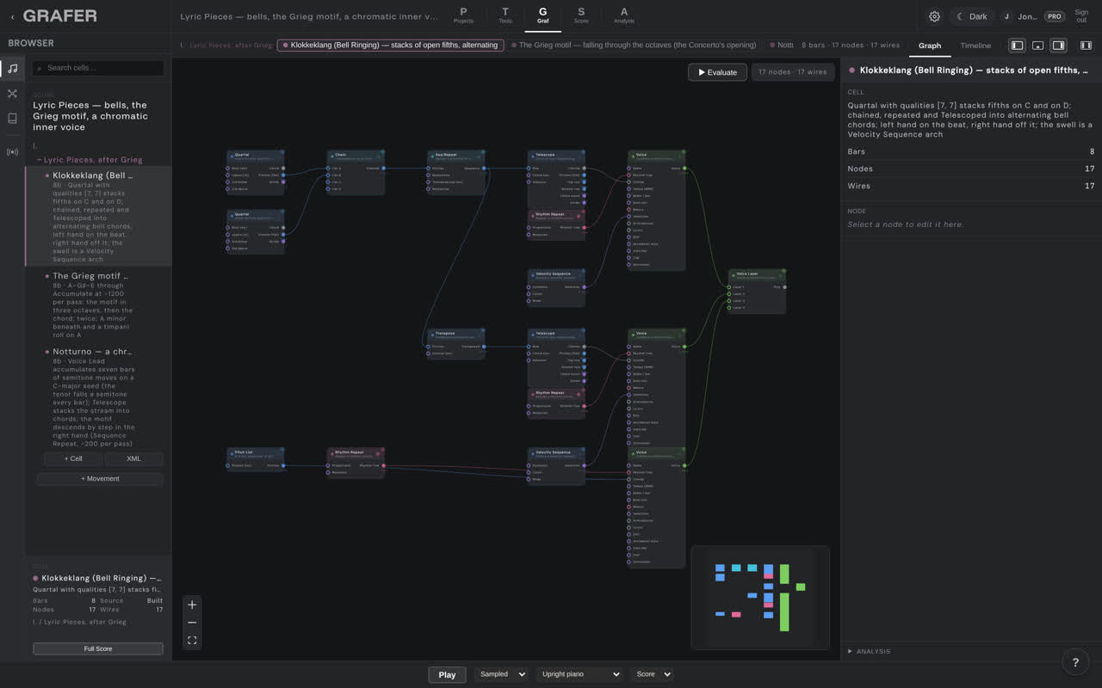1102x688 pixels.
Task: Click the PRO badge
Action: [1054, 16]
